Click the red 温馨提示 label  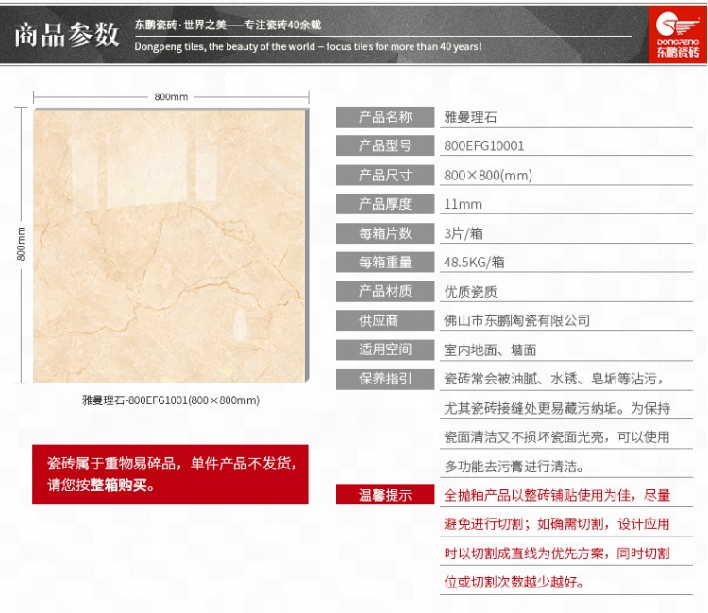point(385,495)
